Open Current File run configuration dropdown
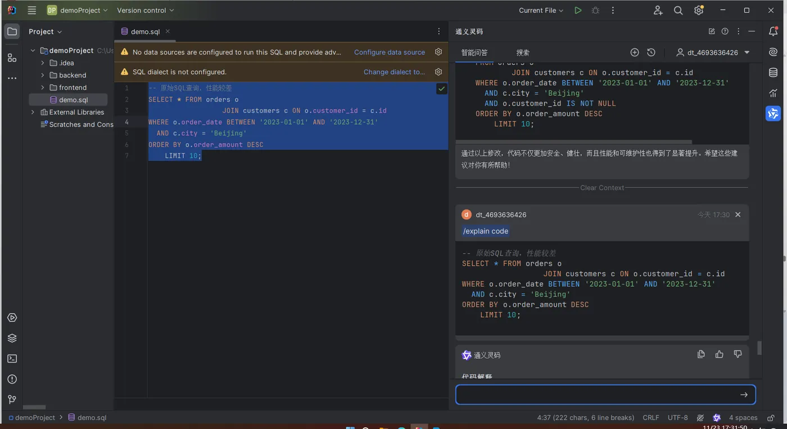Screen dimensions: 787x429 (x=541, y=10)
